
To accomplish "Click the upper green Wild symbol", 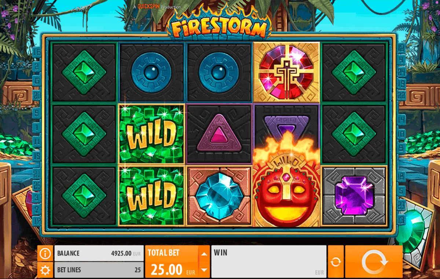I will (151, 134).
